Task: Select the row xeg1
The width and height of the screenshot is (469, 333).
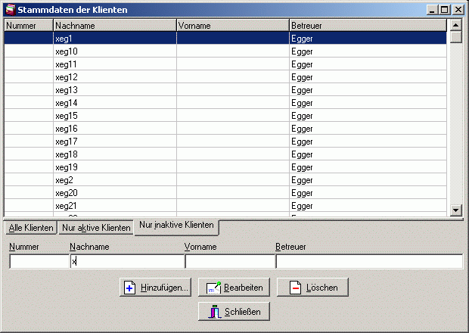Action: [225, 39]
